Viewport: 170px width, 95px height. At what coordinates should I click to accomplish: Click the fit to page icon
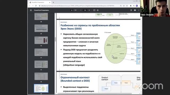(x=94, y=10)
